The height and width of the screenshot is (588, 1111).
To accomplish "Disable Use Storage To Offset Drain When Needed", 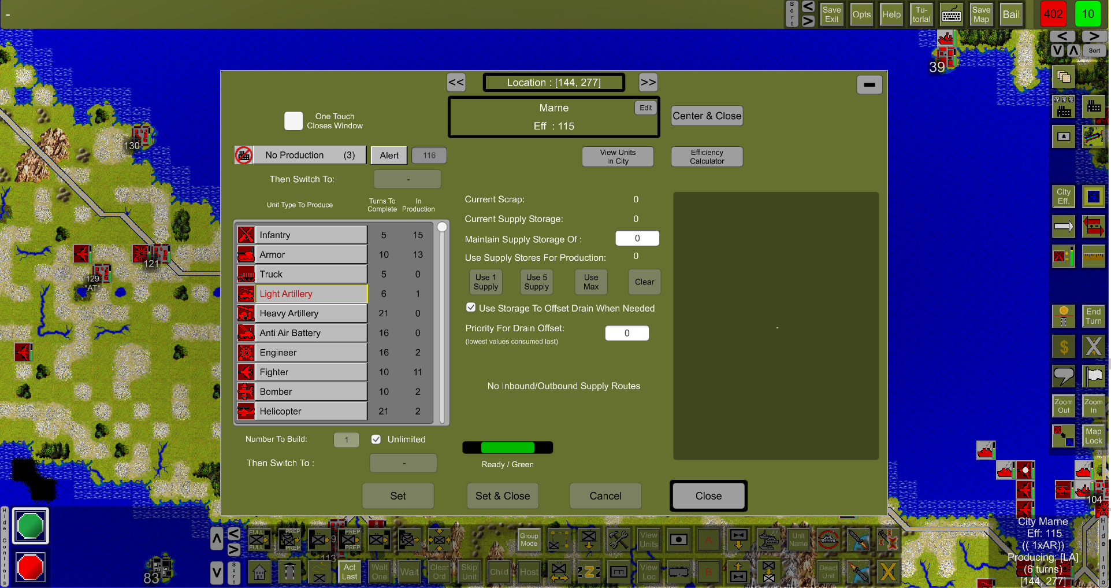I will click(470, 307).
